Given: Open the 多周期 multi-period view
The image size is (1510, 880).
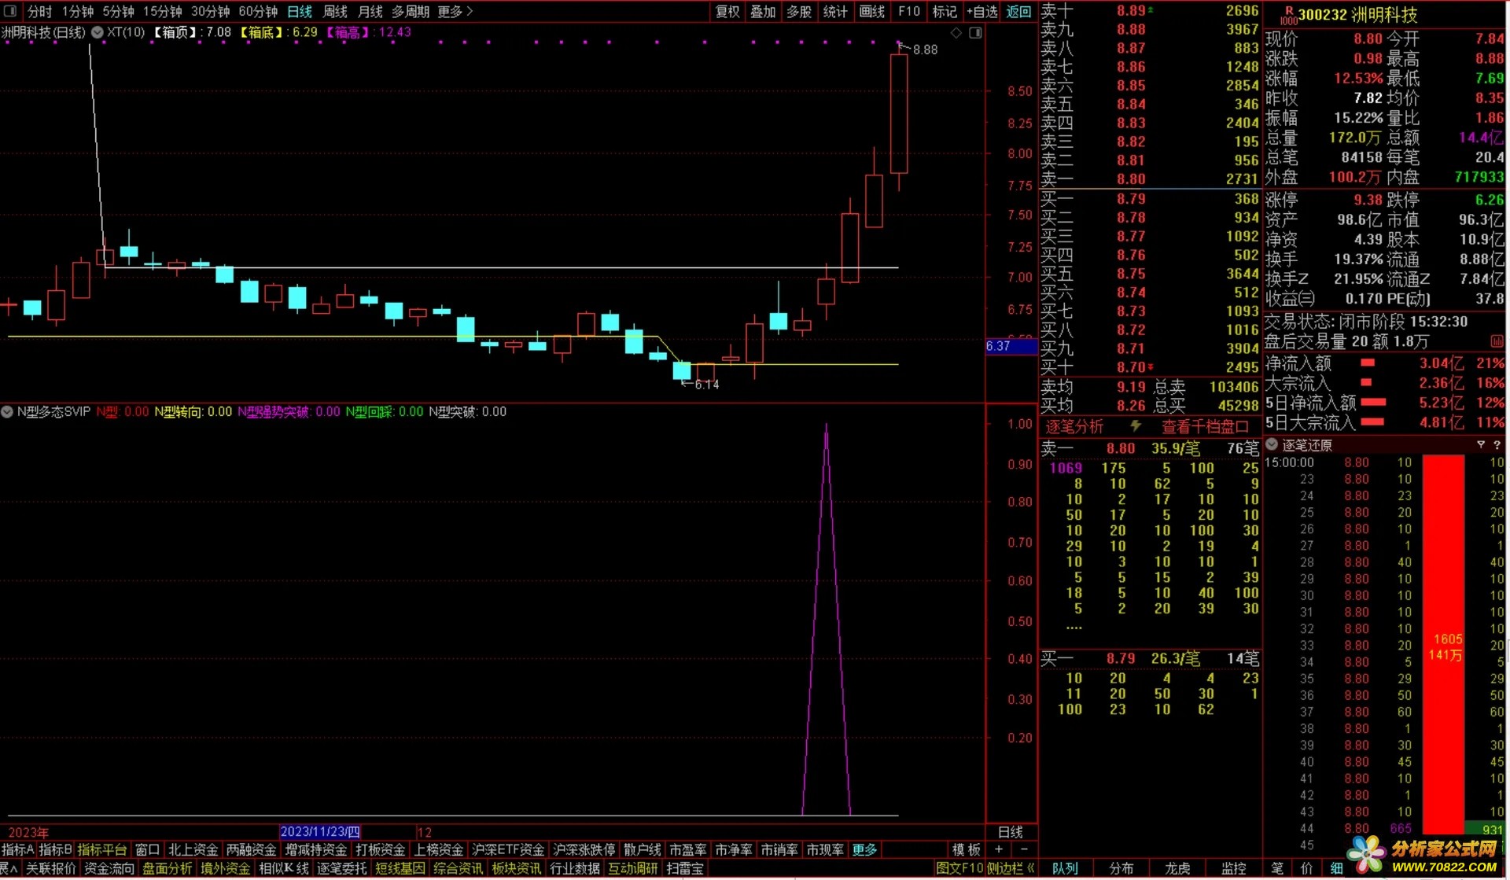Looking at the screenshot, I should click(x=411, y=11).
